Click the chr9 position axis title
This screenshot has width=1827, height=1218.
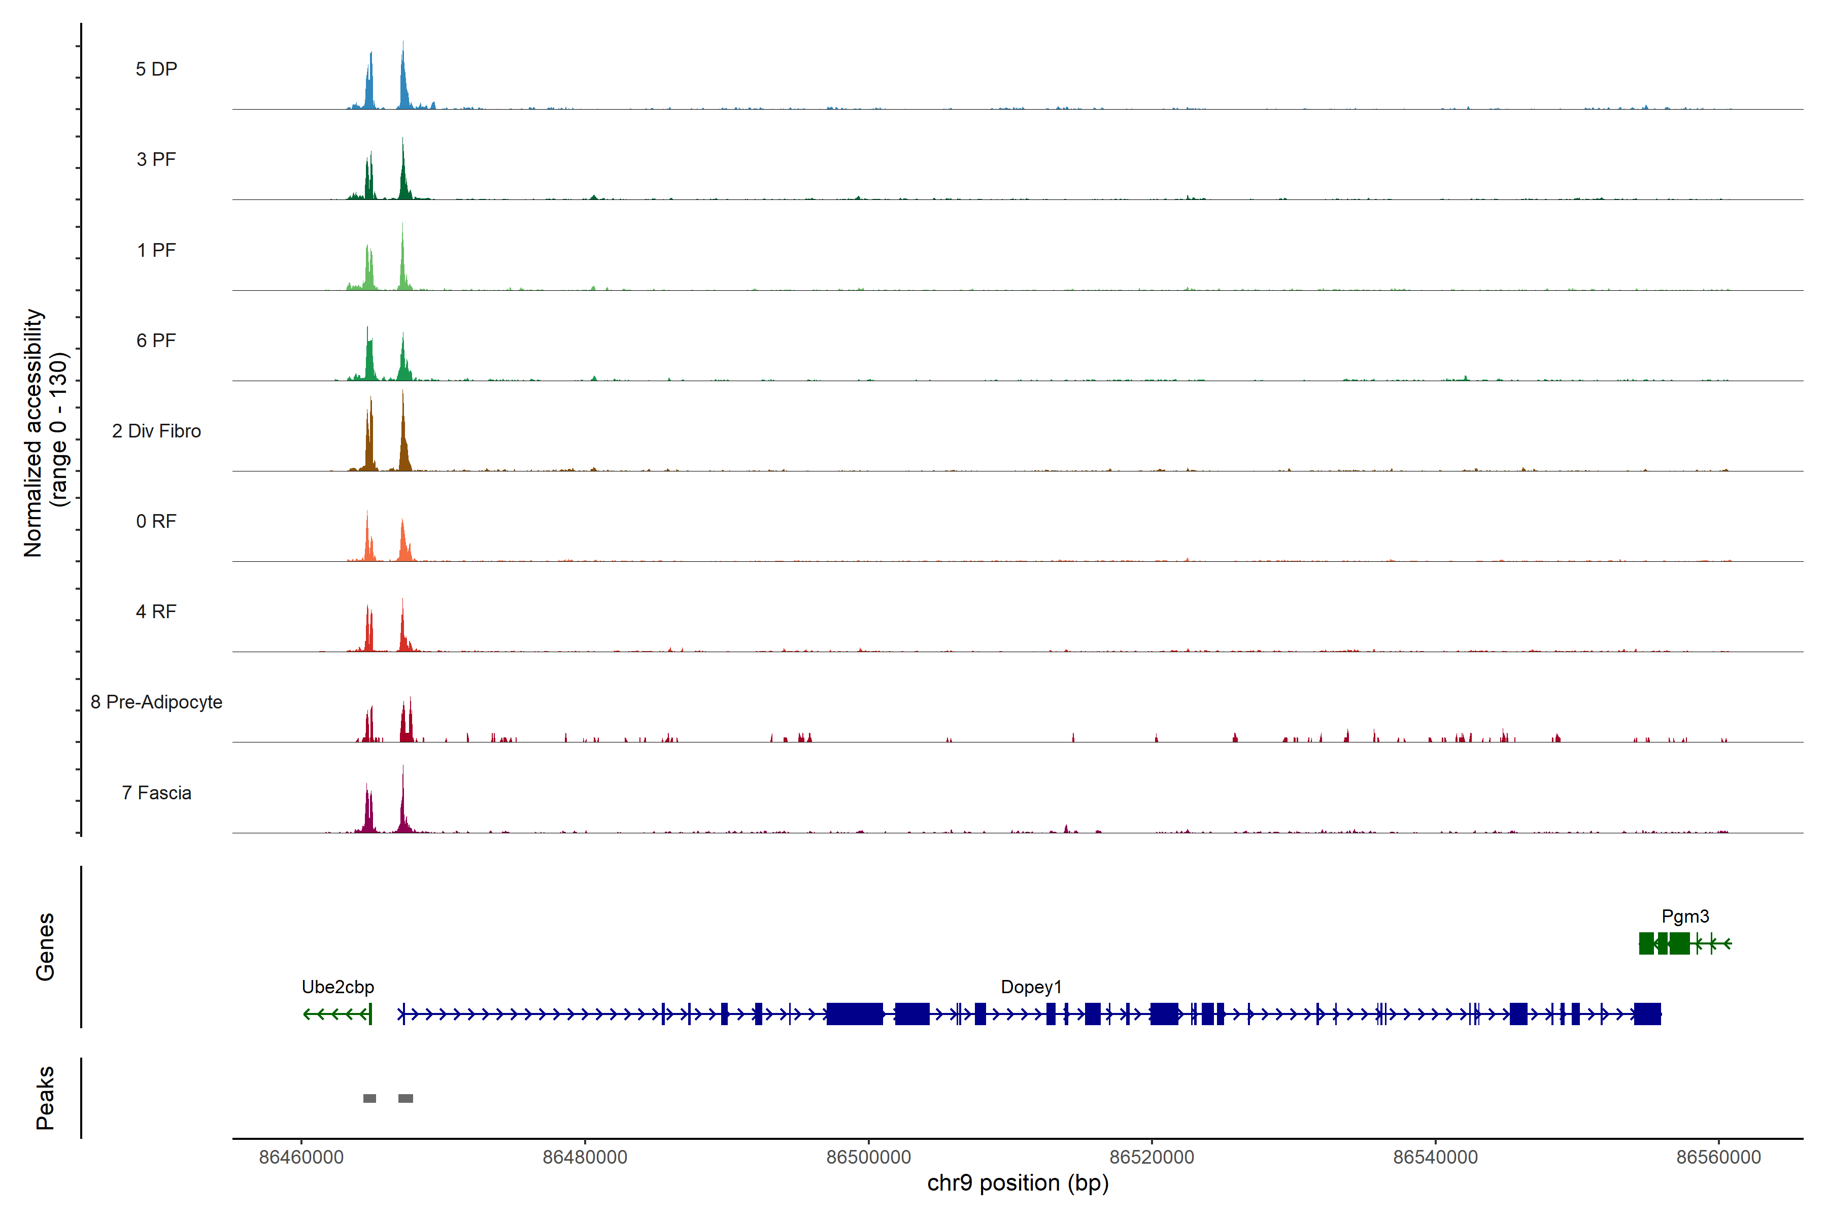point(1018,1183)
